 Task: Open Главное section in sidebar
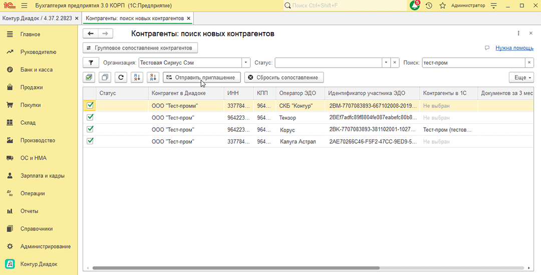[x=39, y=34]
